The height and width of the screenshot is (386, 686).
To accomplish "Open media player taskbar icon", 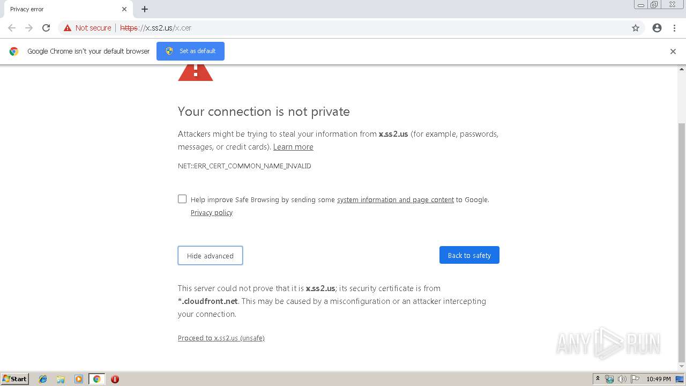I will pos(79,379).
